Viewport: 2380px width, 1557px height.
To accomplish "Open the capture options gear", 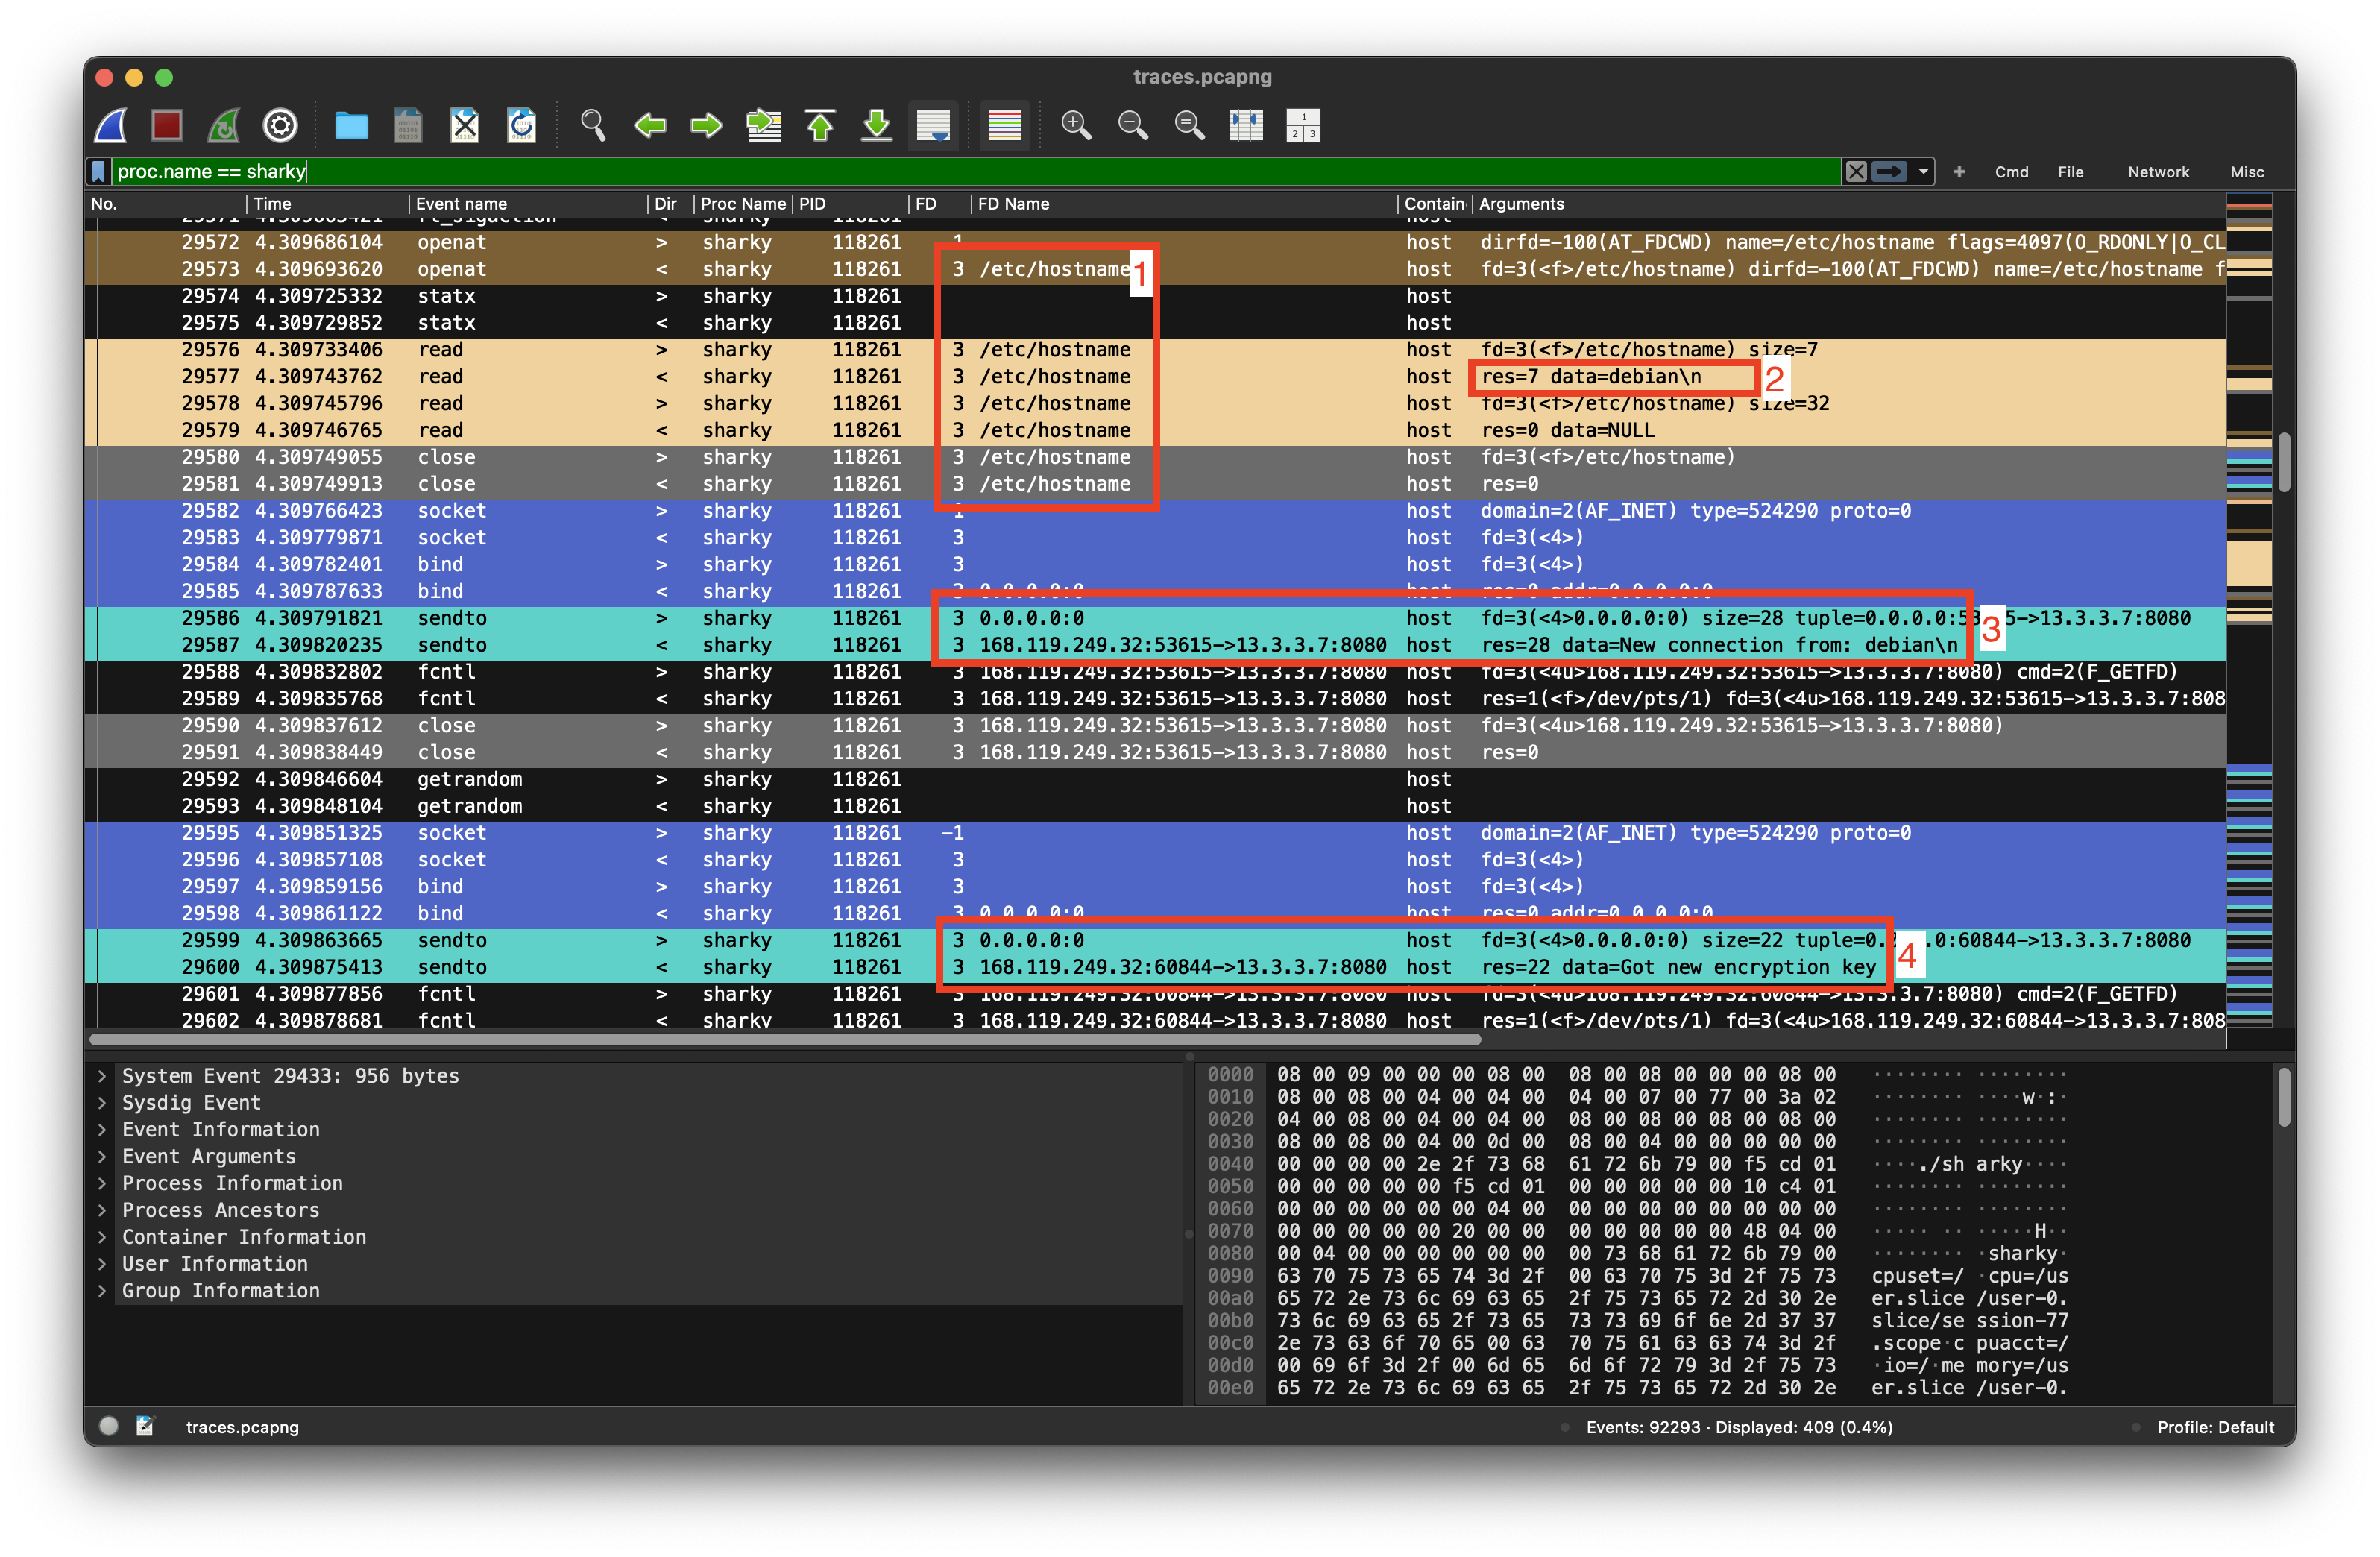I will [x=280, y=125].
